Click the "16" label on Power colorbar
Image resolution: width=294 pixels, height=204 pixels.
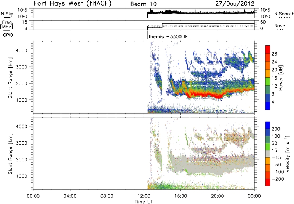point(274,78)
